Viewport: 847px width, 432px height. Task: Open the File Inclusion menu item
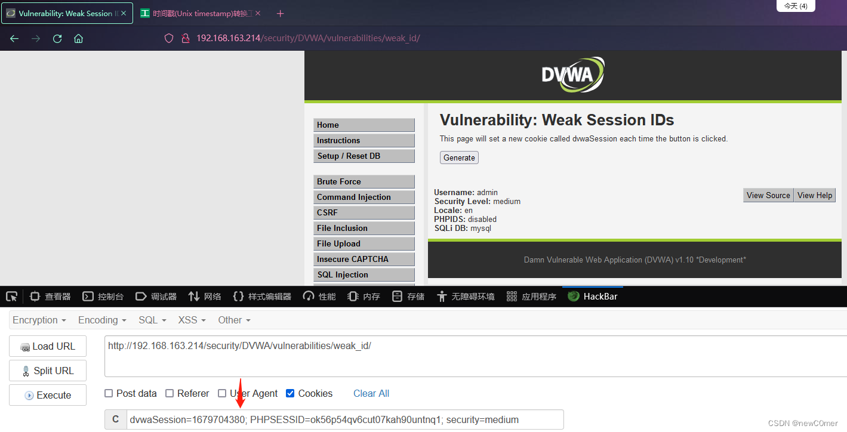(364, 228)
